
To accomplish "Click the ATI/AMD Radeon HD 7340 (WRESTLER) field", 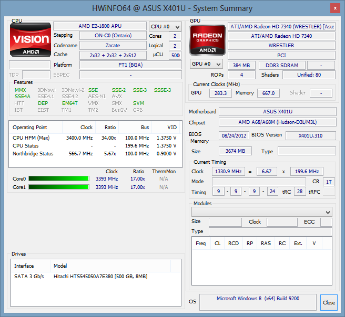I will 281,27.
